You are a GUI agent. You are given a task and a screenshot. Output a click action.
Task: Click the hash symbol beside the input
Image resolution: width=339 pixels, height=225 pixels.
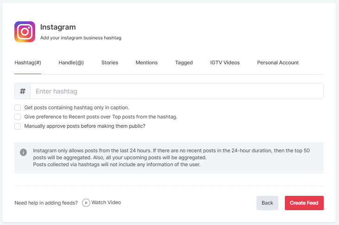[22, 91]
